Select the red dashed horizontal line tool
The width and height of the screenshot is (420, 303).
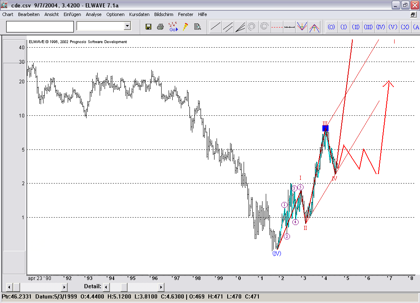(277, 27)
